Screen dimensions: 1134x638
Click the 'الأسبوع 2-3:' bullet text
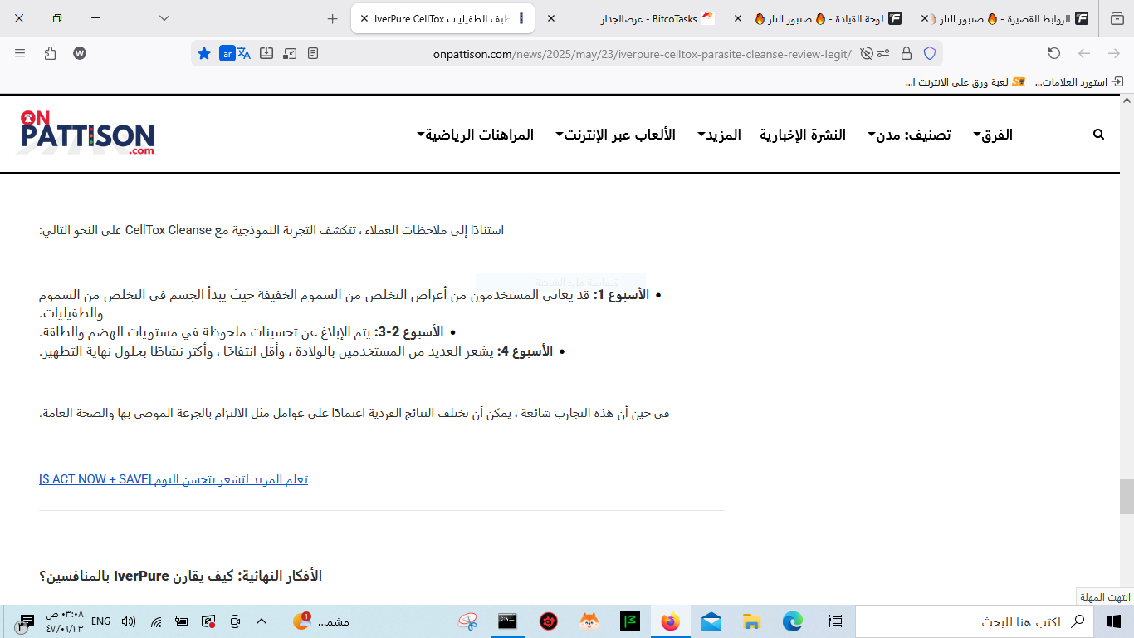click(x=409, y=332)
